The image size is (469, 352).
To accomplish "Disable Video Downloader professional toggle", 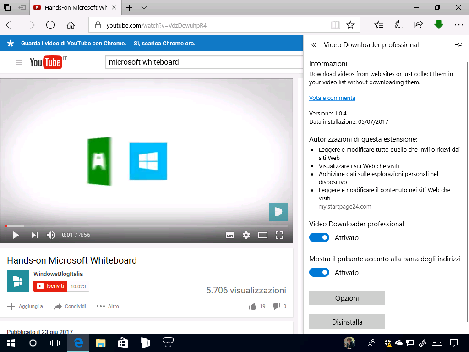I will click(x=319, y=238).
